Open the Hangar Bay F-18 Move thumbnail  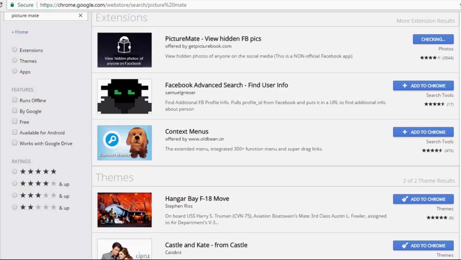[x=124, y=210]
